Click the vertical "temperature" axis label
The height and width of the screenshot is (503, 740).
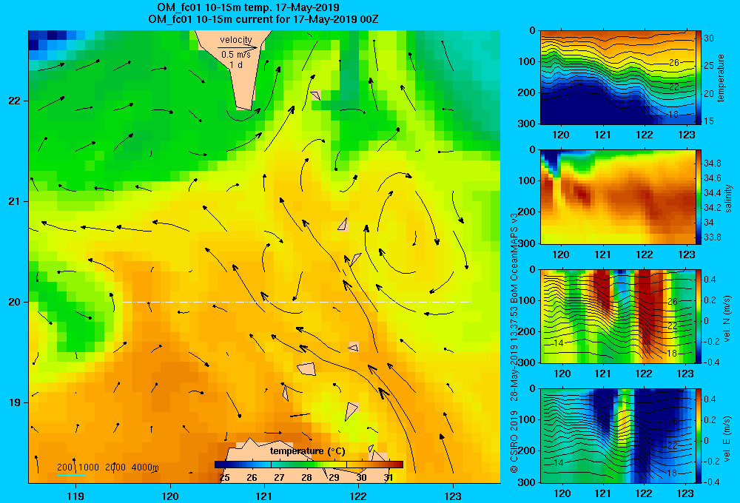point(721,78)
